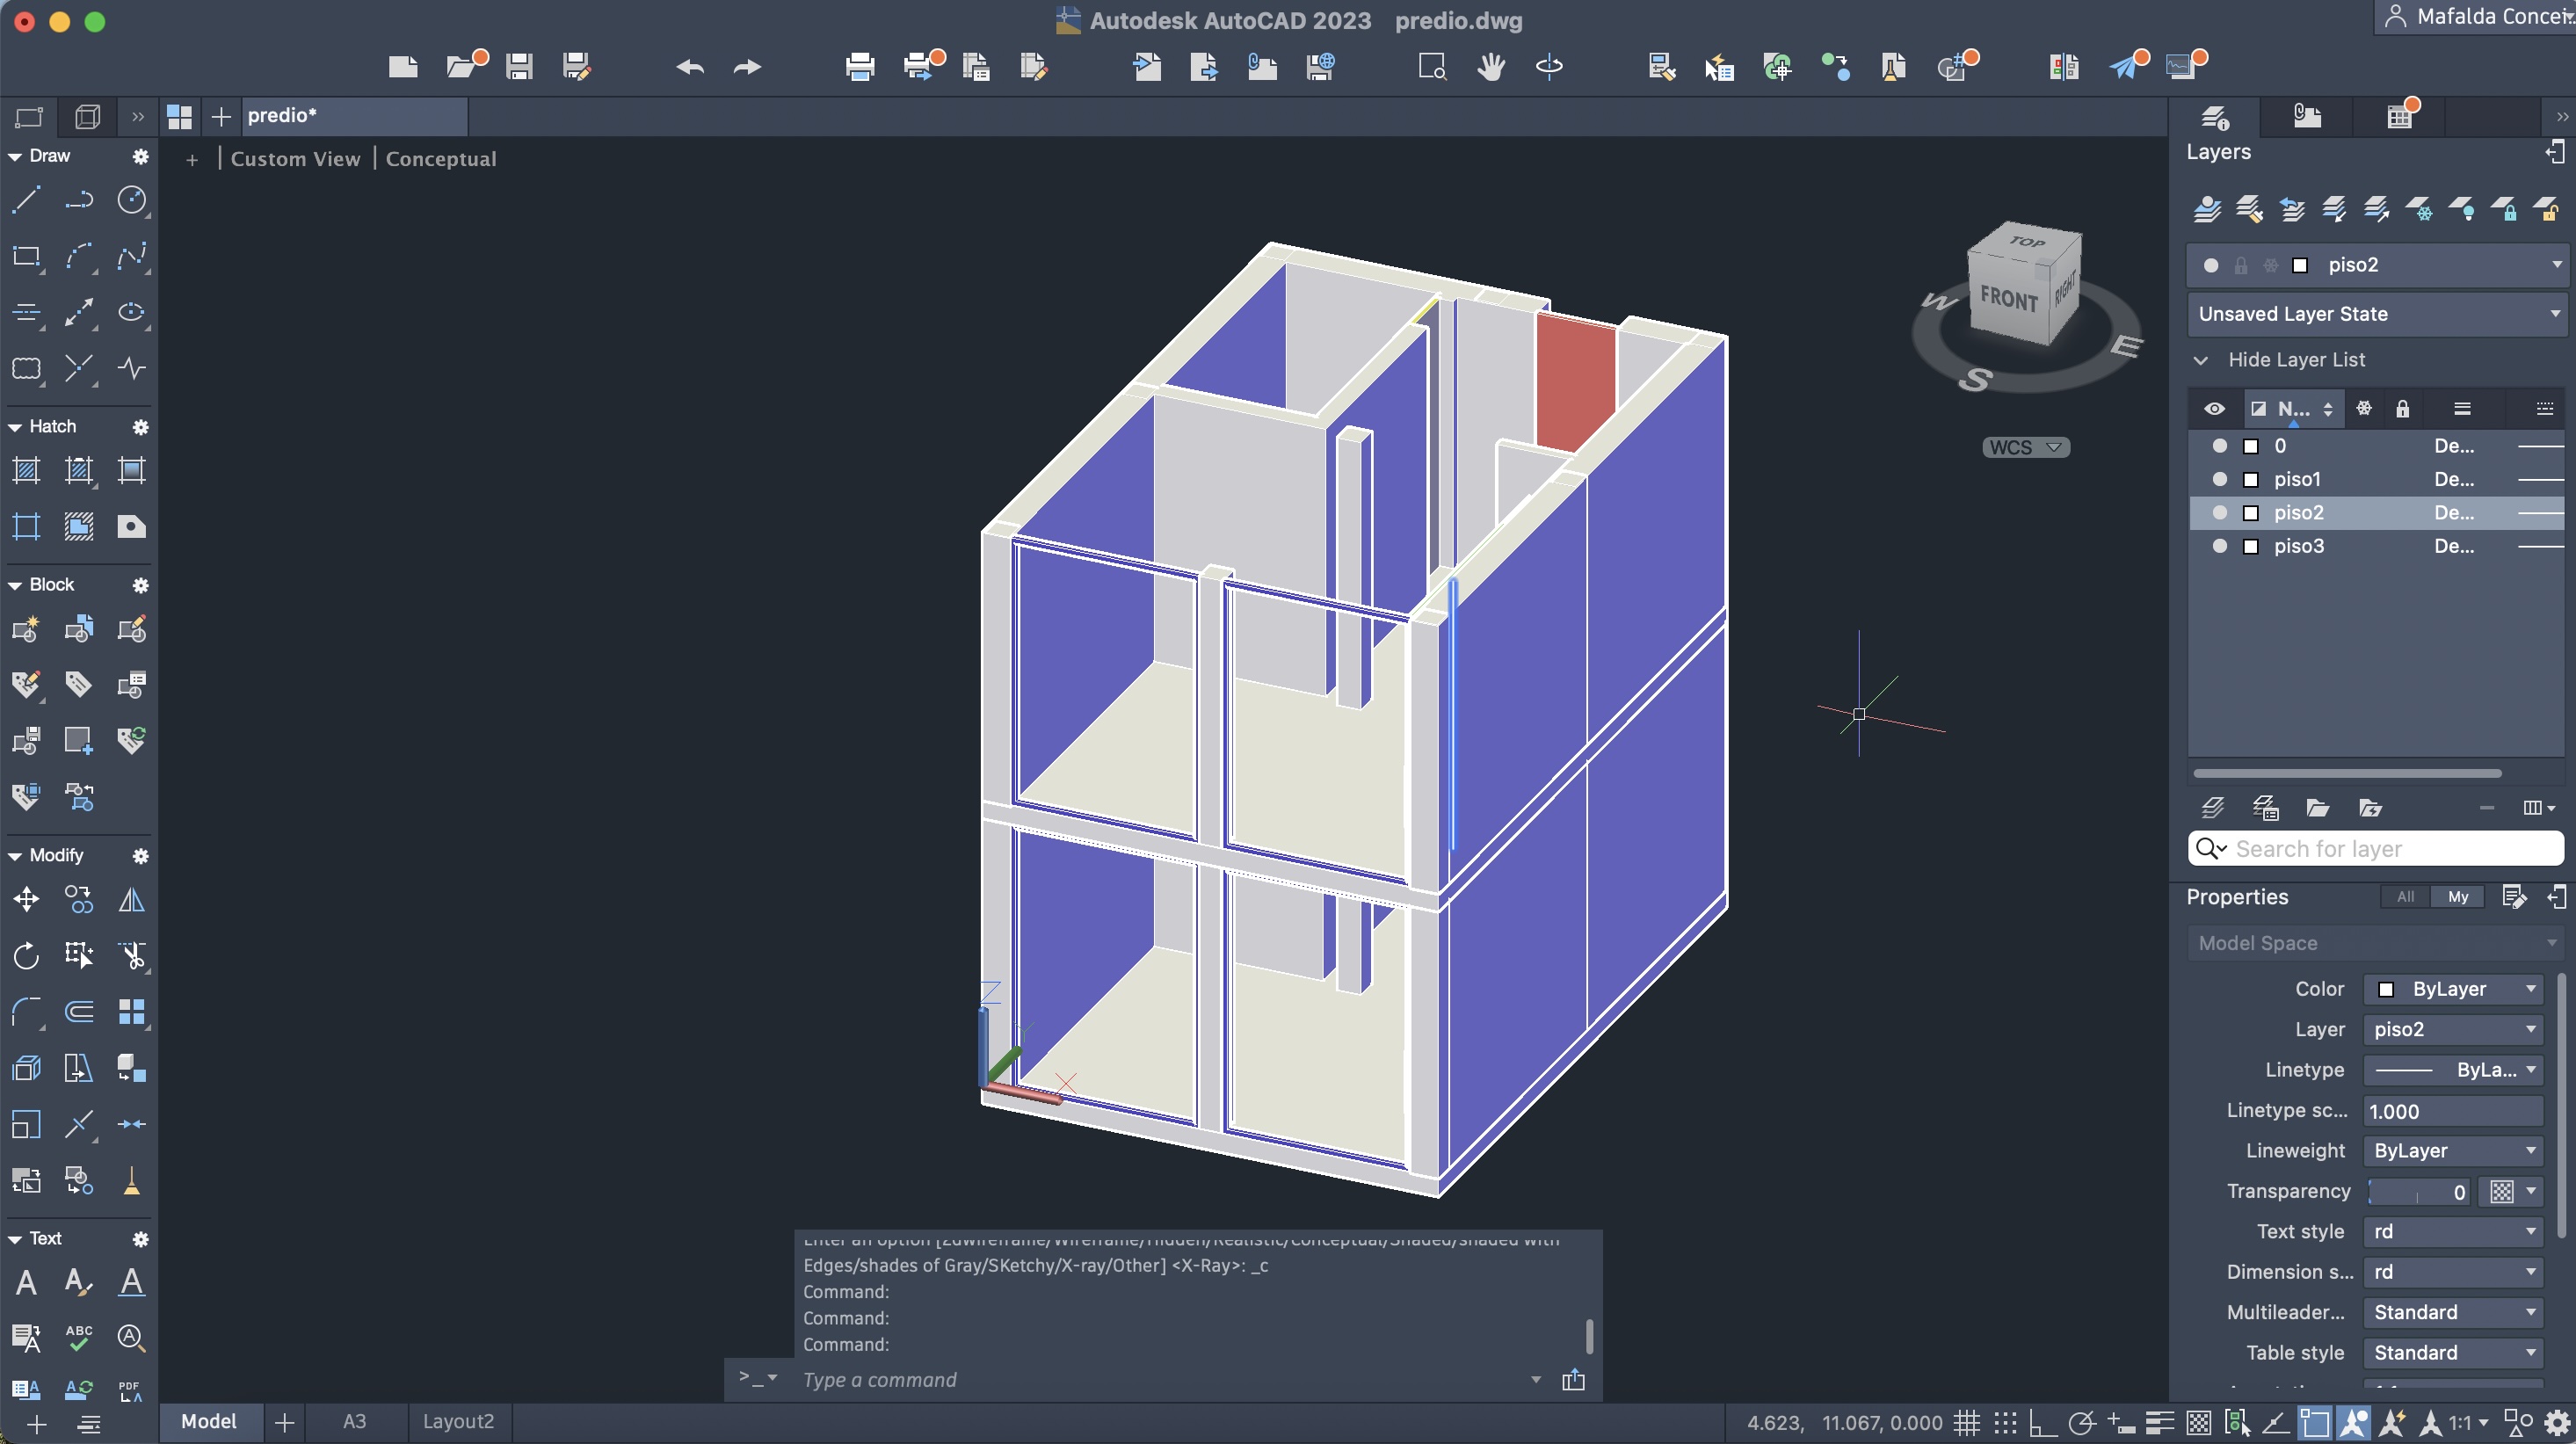Click the Undo arrow in toolbar
2576x1444 pixels.
[x=690, y=67]
